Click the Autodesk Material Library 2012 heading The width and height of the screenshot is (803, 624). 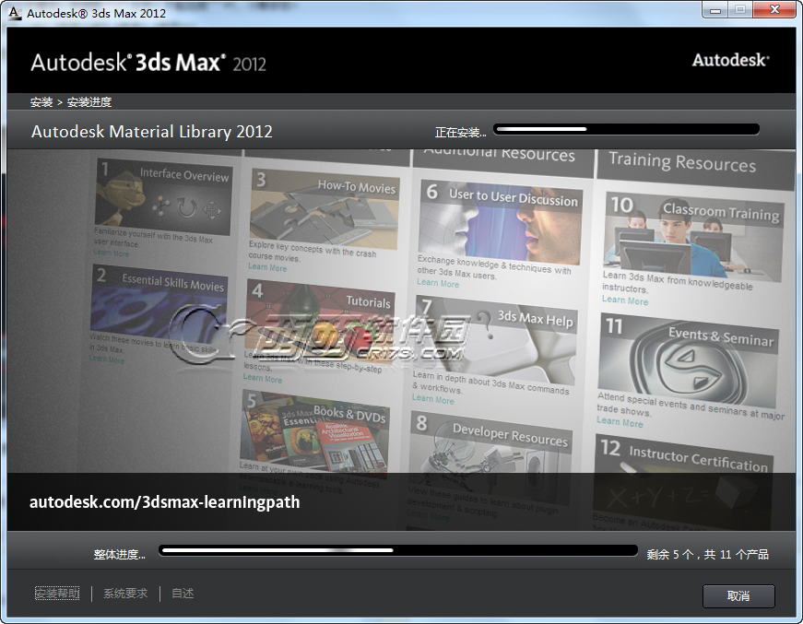click(x=151, y=132)
